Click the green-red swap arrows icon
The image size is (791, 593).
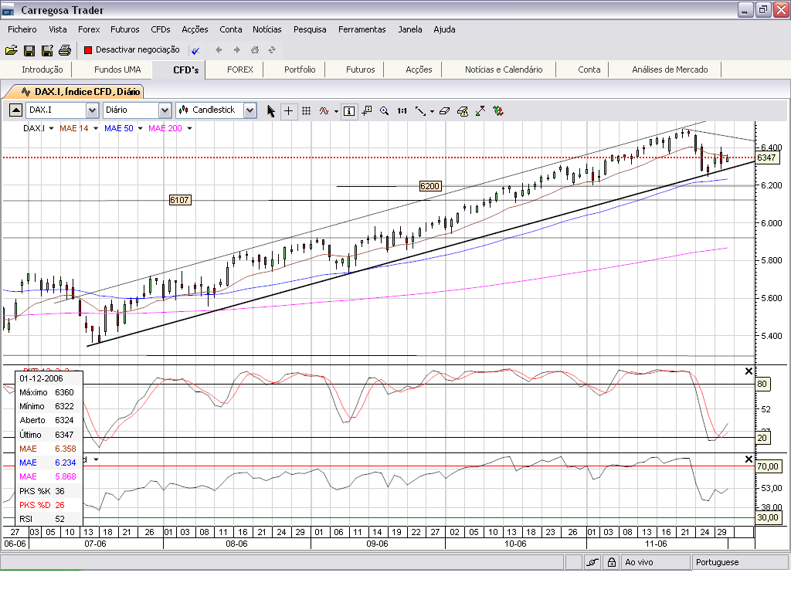pos(498,111)
